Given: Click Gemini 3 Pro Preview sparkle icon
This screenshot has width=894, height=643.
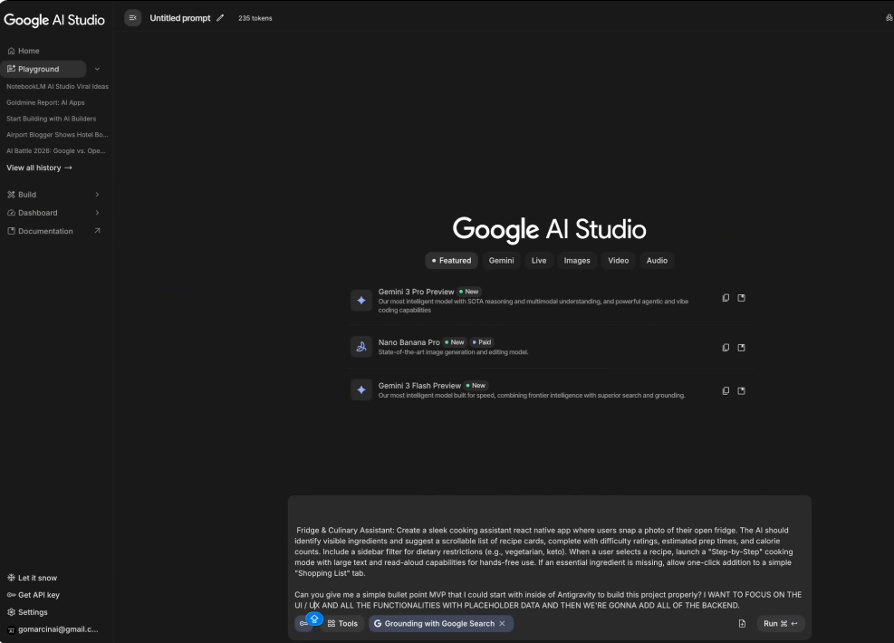Looking at the screenshot, I should (360, 301).
